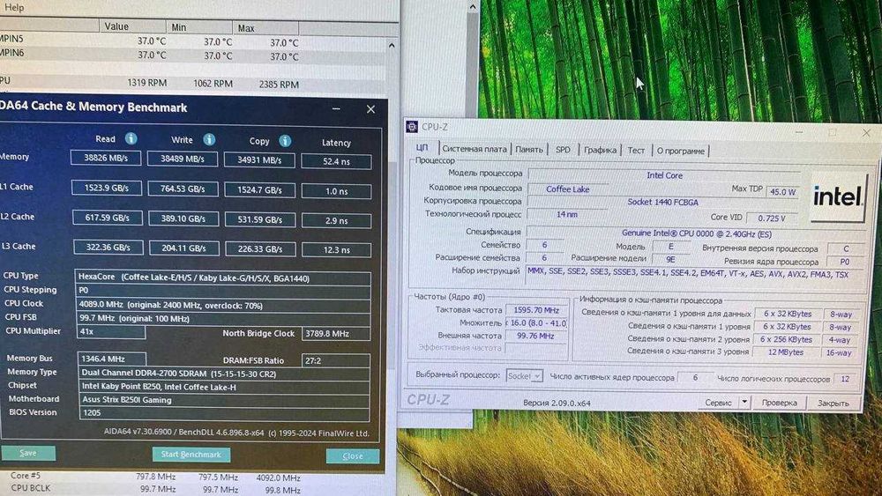Image resolution: width=882 pixels, height=496 pixels.
Task: Click the Memory Latency value 52.4 ns
Action: click(336, 162)
